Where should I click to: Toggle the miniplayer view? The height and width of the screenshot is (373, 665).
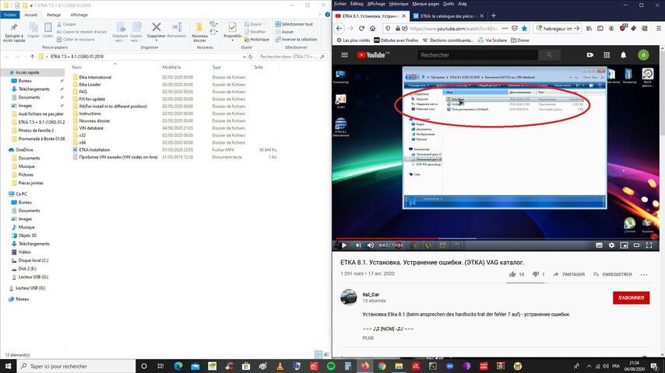point(625,246)
